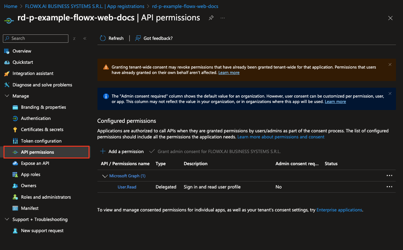The height and width of the screenshot is (250, 403).
Task: Collapse the Microsoft Graph (1) group chevron
Action: (x=105, y=176)
